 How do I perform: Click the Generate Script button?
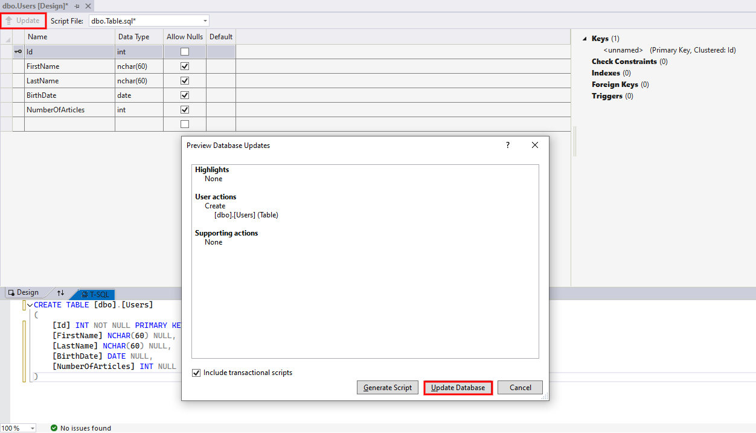click(387, 388)
